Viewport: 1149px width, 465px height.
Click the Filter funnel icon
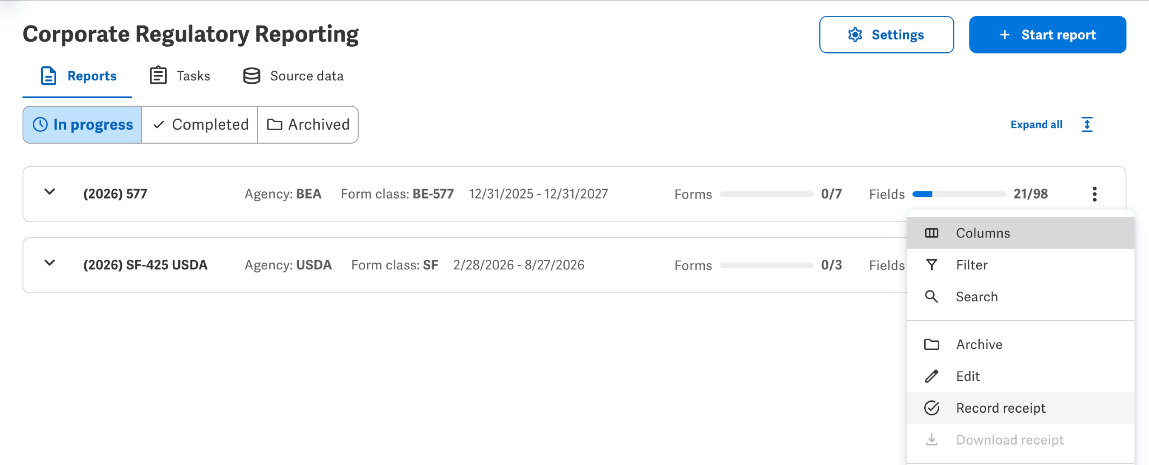[932, 265]
